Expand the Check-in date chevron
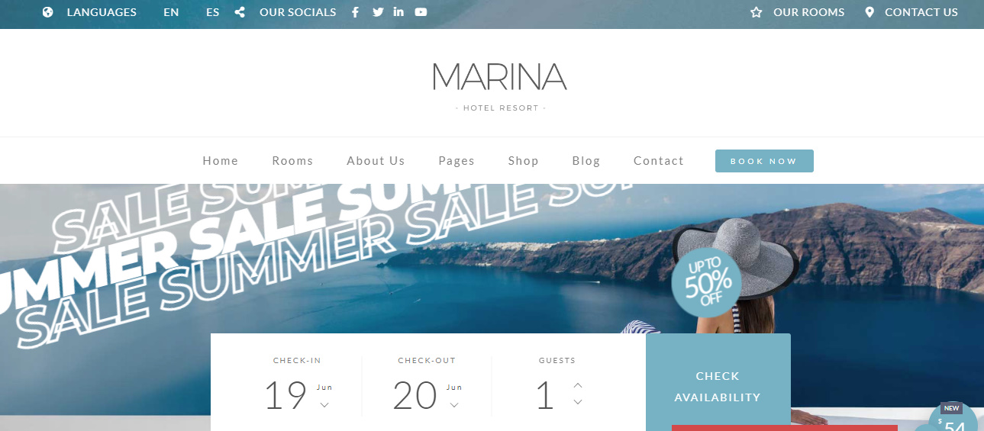This screenshot has height=431, width=984. click(324, 405)
